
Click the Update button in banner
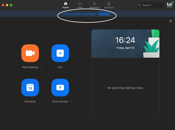point(104,14)
